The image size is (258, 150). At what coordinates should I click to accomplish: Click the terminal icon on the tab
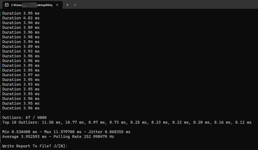(x=7, y=5)
